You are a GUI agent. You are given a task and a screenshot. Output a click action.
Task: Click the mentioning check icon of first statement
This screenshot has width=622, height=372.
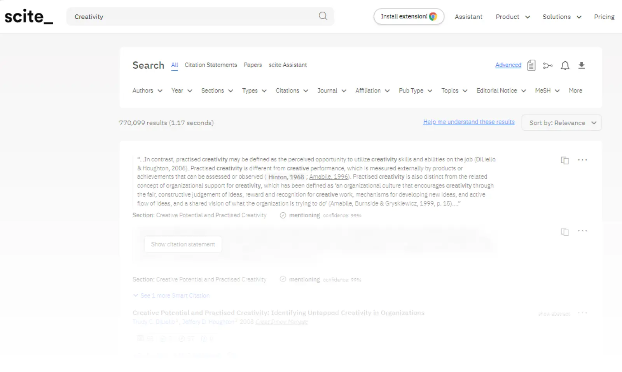click(x=283, y=215)
